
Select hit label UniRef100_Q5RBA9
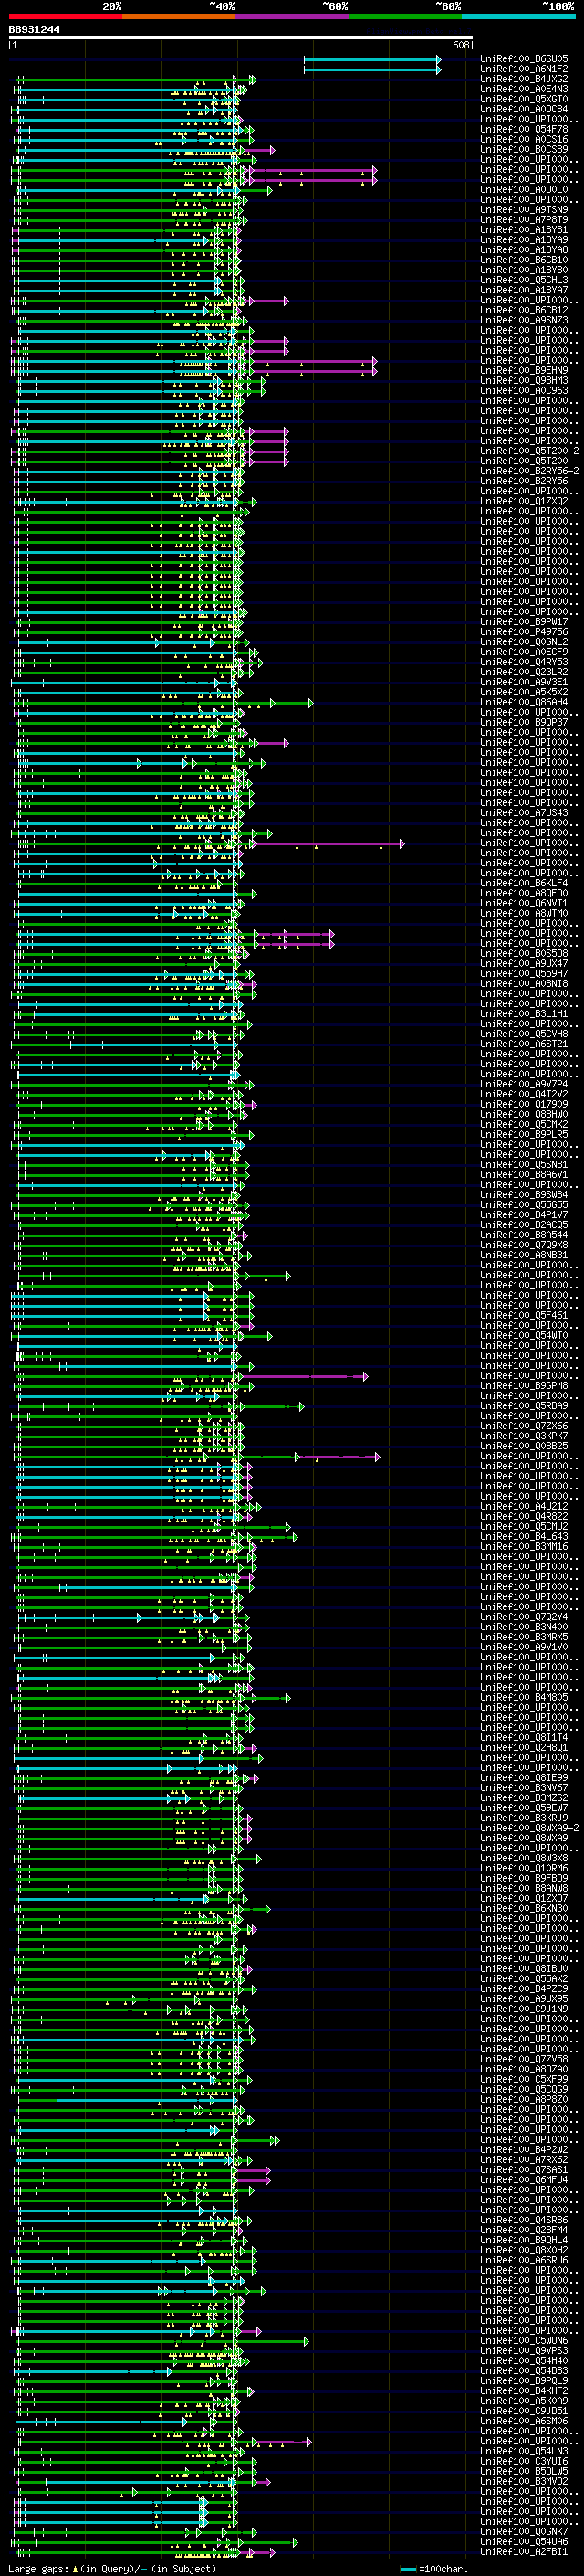[x=523, y=1406]
